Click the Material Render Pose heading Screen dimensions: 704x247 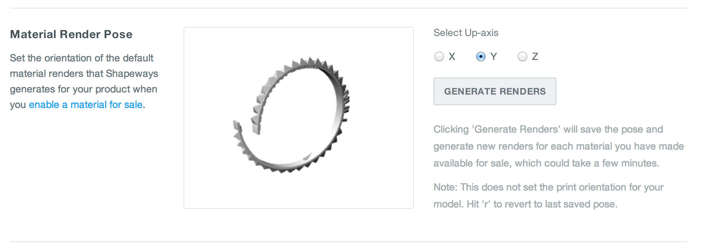71,34
